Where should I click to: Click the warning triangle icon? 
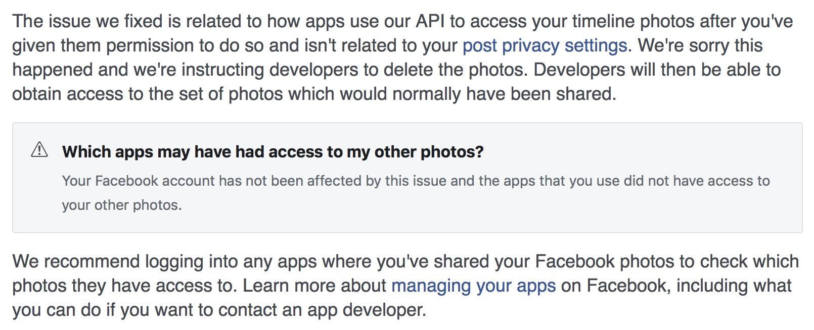(39, 150)
